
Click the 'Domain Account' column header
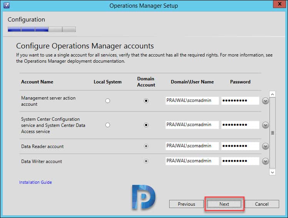pos(146,82)
